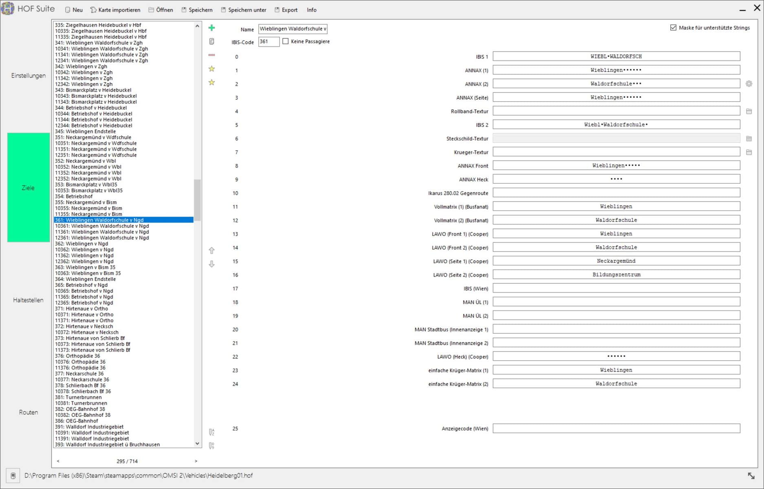Image resolution: width=764 pixels, height=489 pixels.
Task: Click the gear icon beside ANNAX (2)
Action: click(x=749, y=84)
